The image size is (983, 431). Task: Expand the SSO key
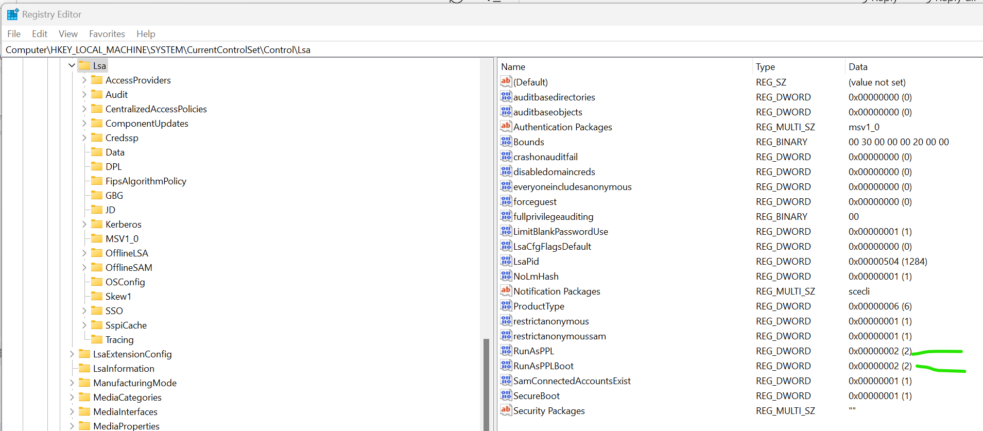coord(84,311)
